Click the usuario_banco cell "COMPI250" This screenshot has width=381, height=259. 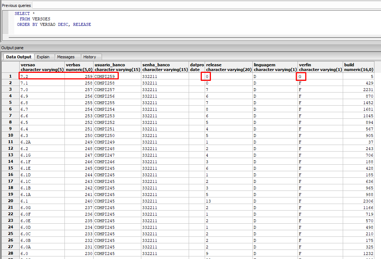click(x=117, y=136)
